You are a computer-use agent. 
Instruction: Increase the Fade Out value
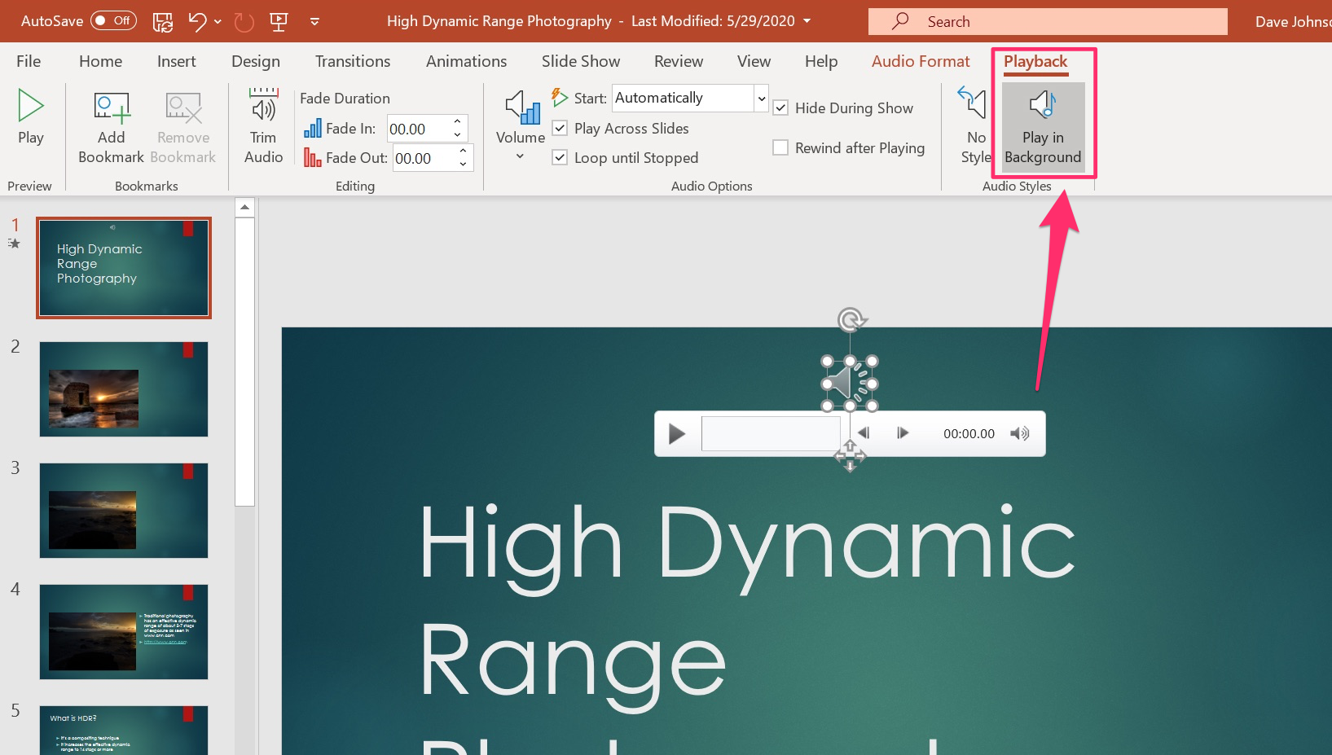(464, 151)
